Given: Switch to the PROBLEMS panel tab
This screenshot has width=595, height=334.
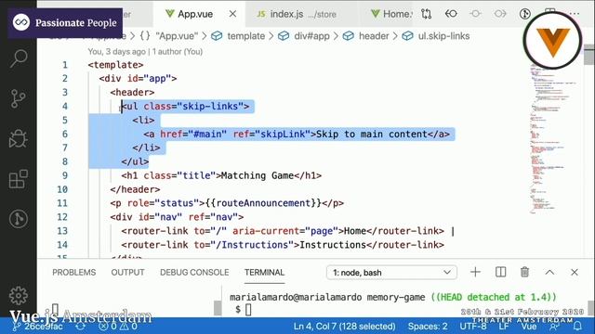Looking at the screenshot, I should (74, 272).
